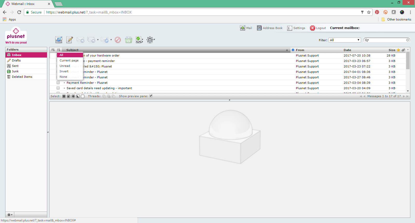The height and width of the screenshot is (223, 415).
Task: Open the list columns options icon
Action: pos(53,50)
